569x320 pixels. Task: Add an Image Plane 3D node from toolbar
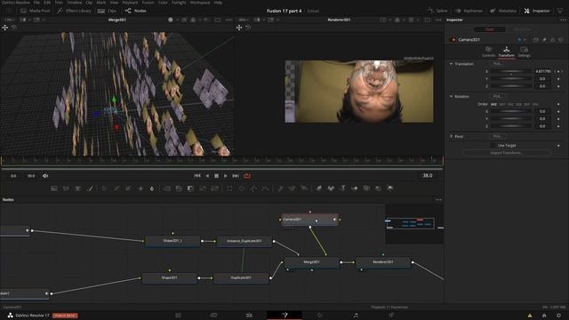tap(319, 188)
